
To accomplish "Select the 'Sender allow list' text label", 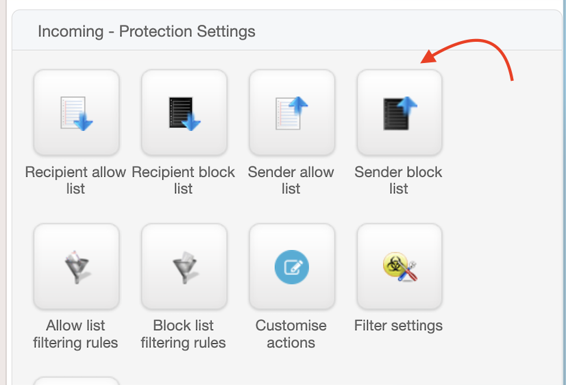I will tap(291, 180).
